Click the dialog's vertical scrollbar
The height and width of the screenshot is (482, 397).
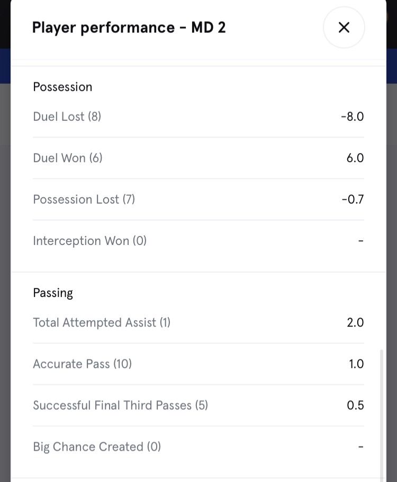click(x=381, y=414)
